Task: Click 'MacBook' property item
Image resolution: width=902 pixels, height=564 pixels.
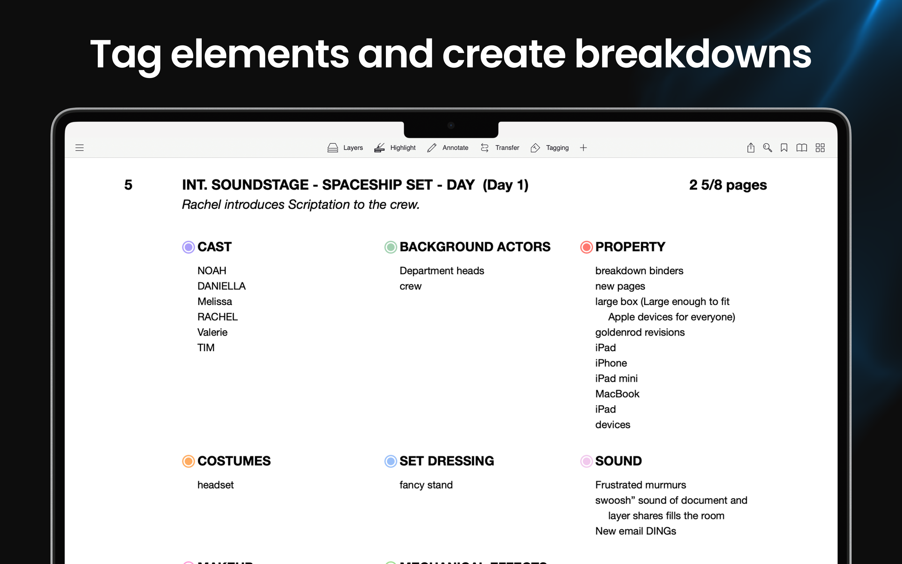Action: 617,394
